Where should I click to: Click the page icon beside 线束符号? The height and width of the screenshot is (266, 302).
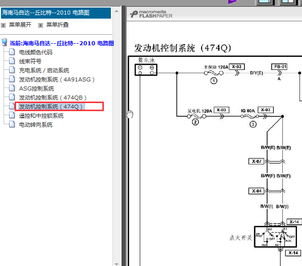12,61
